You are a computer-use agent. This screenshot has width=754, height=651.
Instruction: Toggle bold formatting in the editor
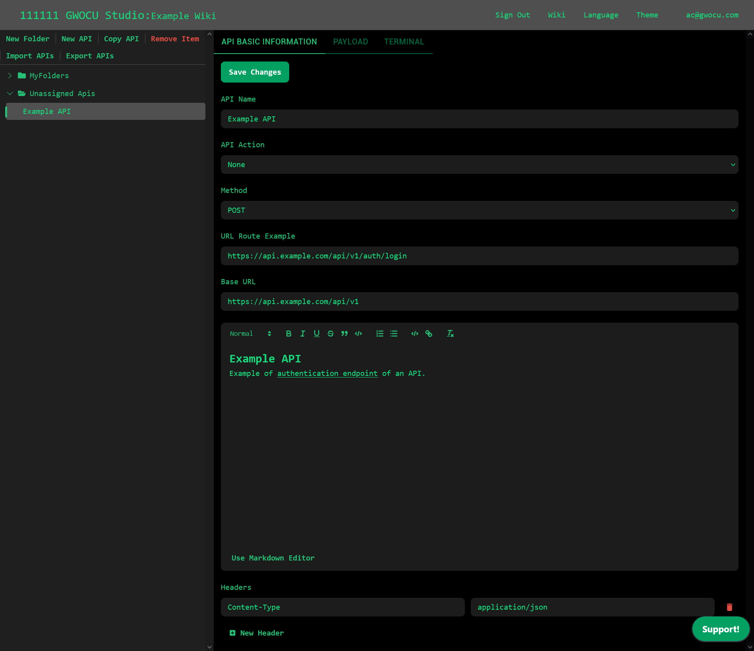click(x=289, y=333)
